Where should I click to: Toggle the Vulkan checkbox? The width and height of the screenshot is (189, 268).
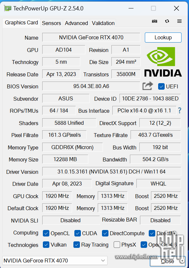[46, 245]
